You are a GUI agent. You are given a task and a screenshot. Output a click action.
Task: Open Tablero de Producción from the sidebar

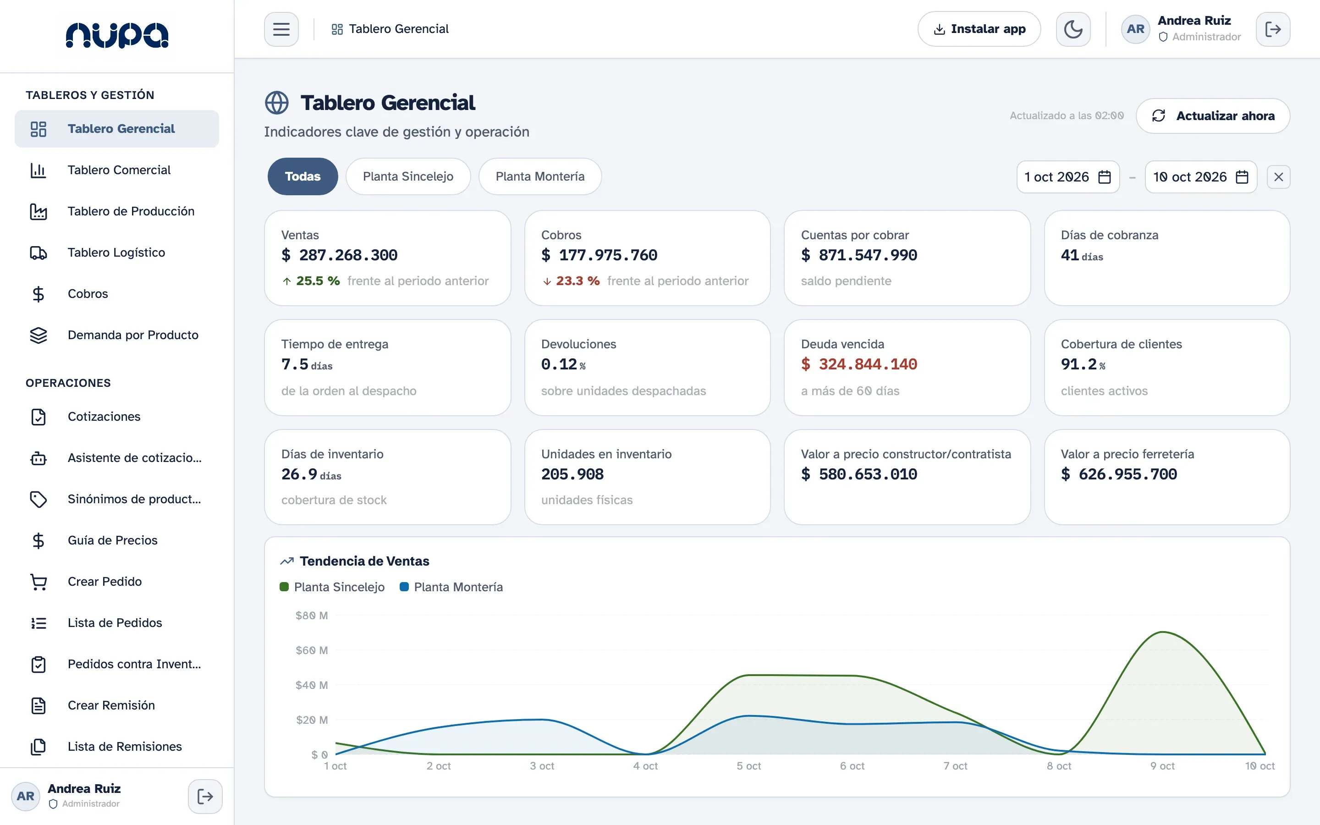click(117, 211)
